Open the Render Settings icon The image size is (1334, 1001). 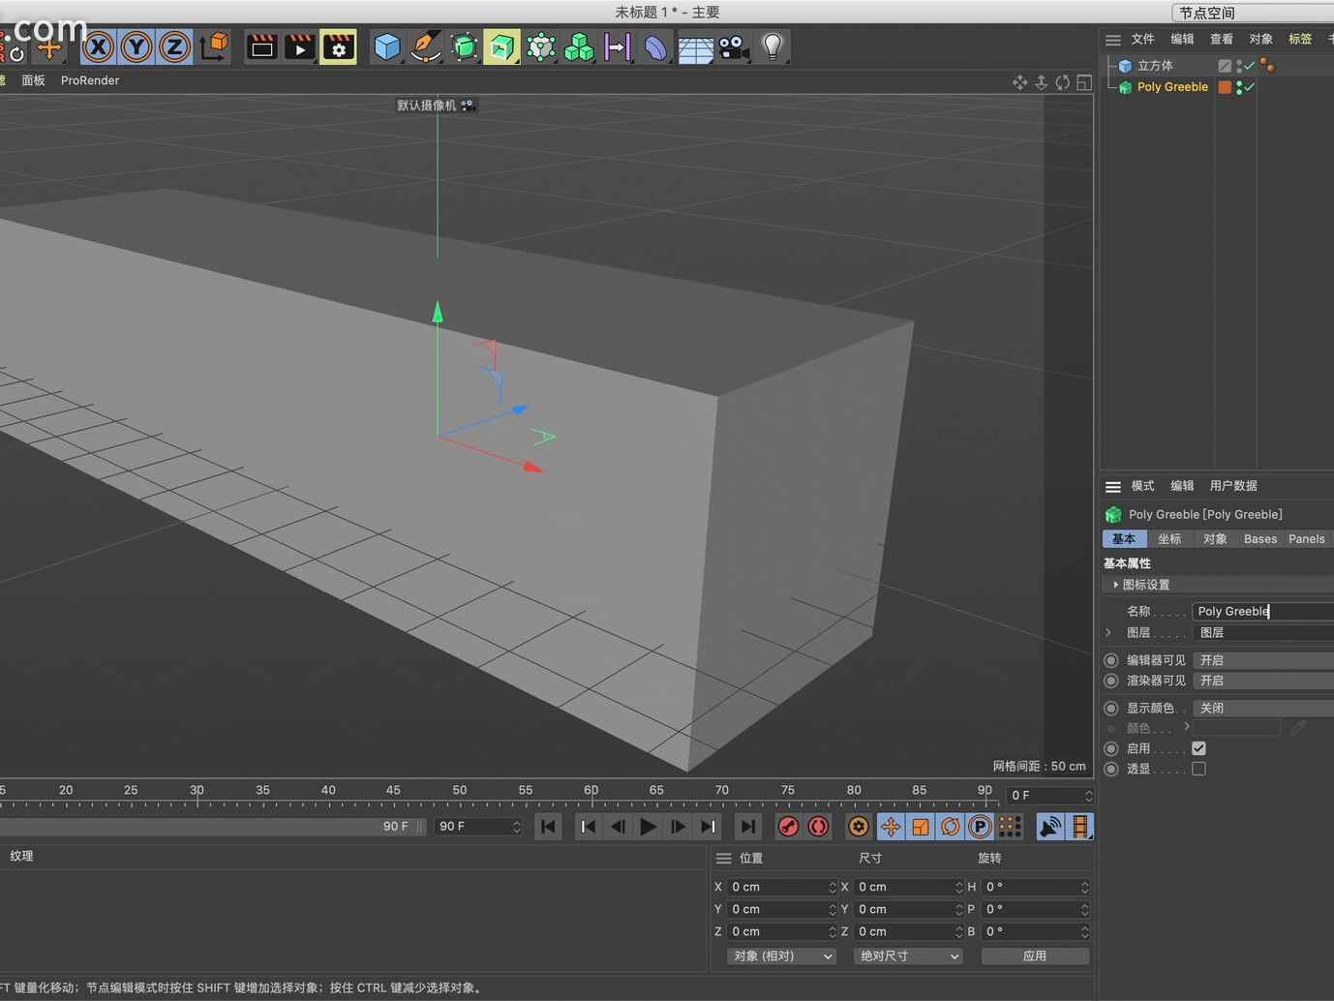pyautogui.click(x=337, y=46)
